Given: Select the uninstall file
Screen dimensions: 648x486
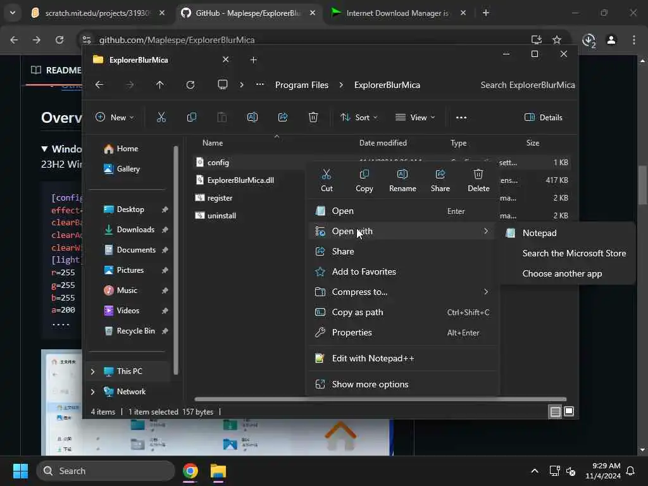Looking at the screenshot, I should point(222,216).
